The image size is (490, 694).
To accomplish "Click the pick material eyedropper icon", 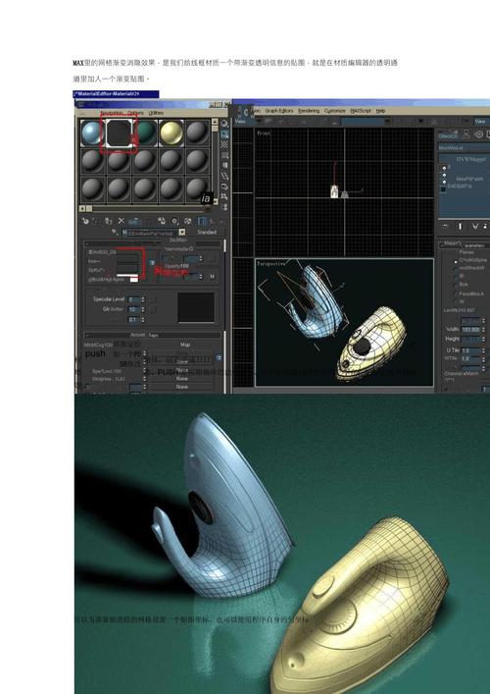I will [x=115, y=232].
